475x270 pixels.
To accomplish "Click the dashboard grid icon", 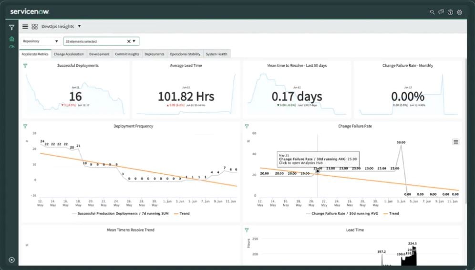I will [35, 27].
